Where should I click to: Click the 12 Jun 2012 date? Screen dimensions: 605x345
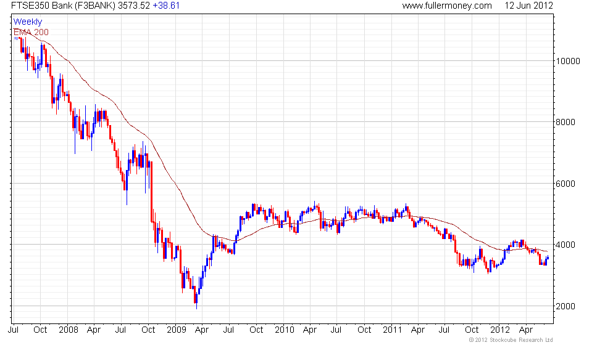tap(528, 6)
